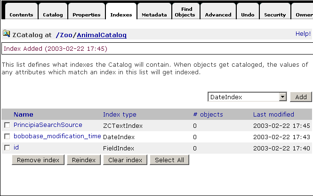The width and height of the screenshot is (313, 196).
Task: Click the Clear index button
Action: point(125,160)
